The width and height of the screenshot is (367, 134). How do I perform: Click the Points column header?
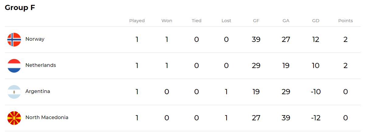[x=345, y=21]
